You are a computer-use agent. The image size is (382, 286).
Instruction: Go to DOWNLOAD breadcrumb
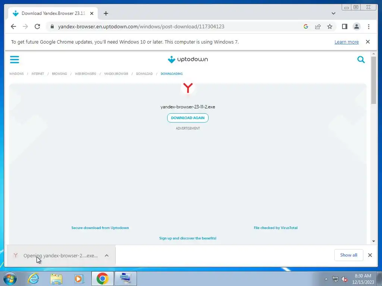[144, 74]
